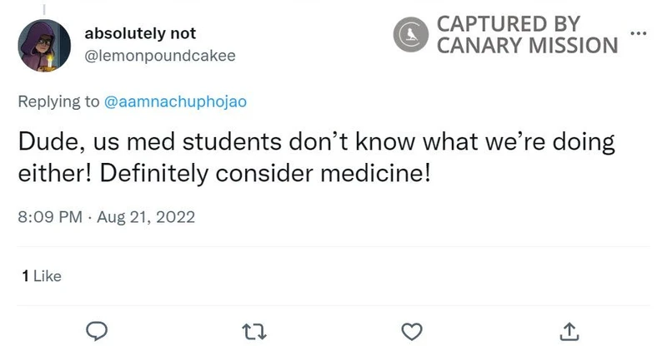View who liked via "1 Like"

point(42,275)
